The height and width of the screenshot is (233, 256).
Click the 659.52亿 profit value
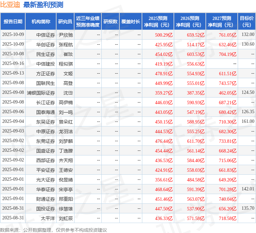point(195,35)
